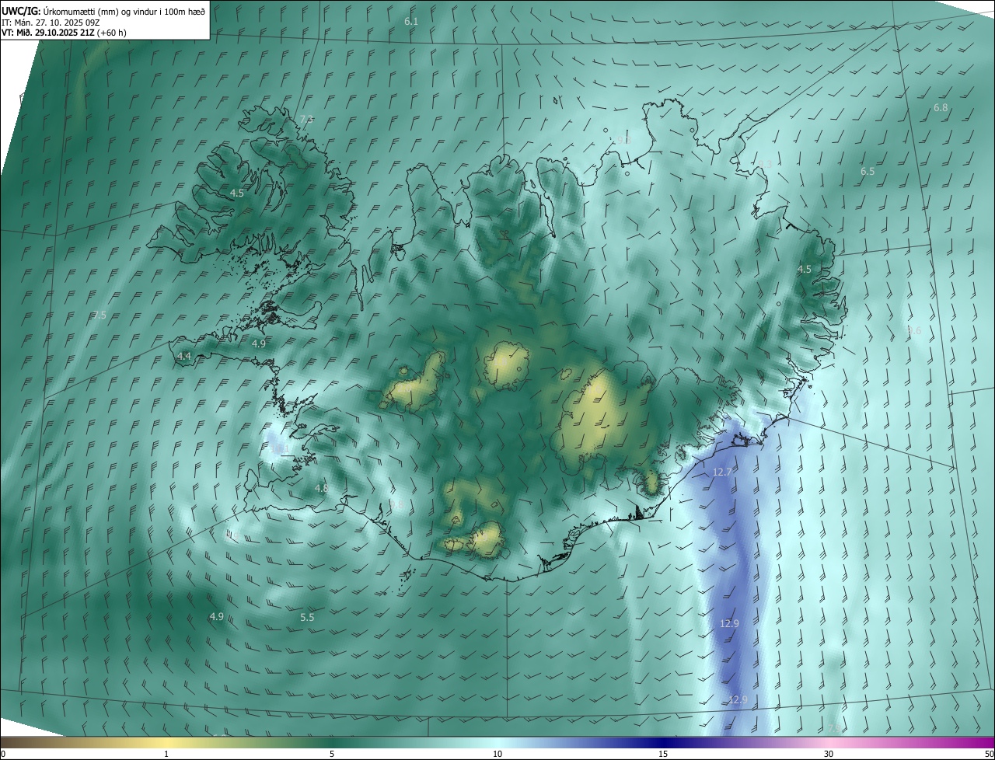Click the yellow part of the color scale bar
Viewport: 995px width, 760px height.
coord(166,742)
